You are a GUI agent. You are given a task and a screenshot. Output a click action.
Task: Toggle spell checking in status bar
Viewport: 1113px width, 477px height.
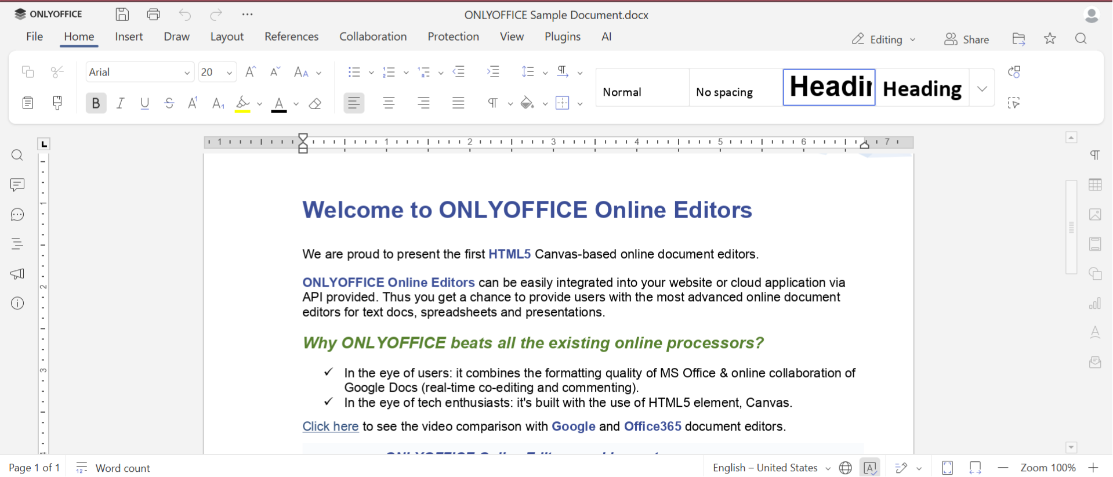pos(870,468)
